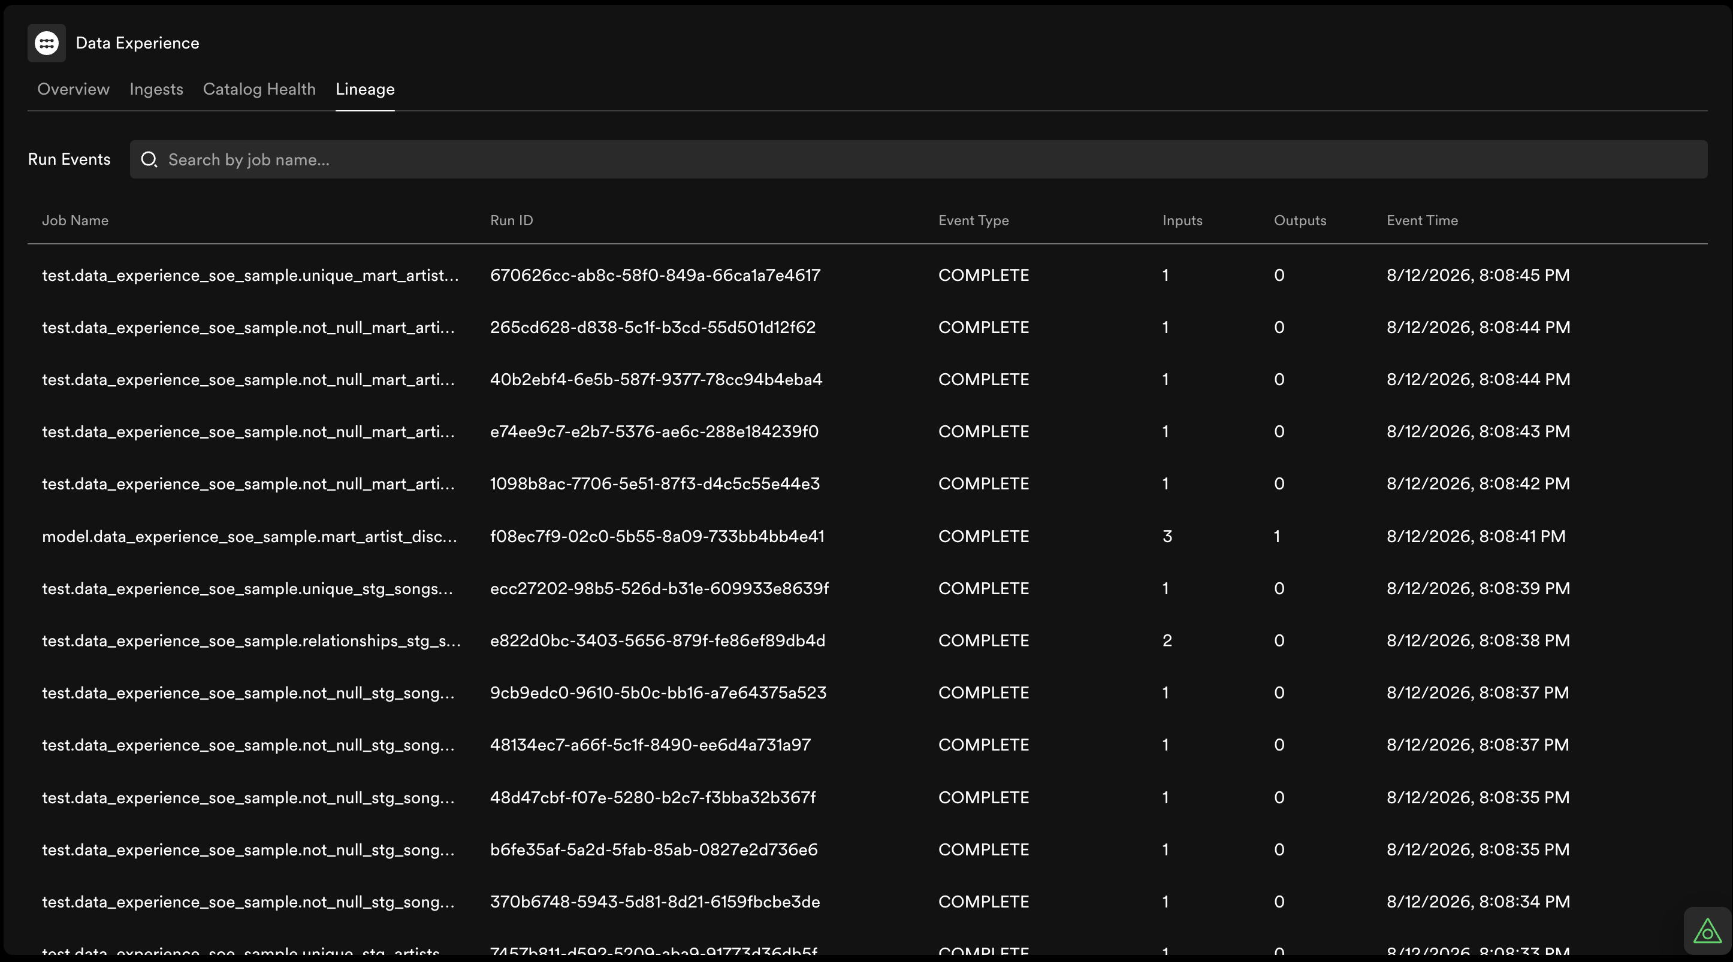Click the Run Events label
This screenshot has width=1733, height=962.
(70, 159)
